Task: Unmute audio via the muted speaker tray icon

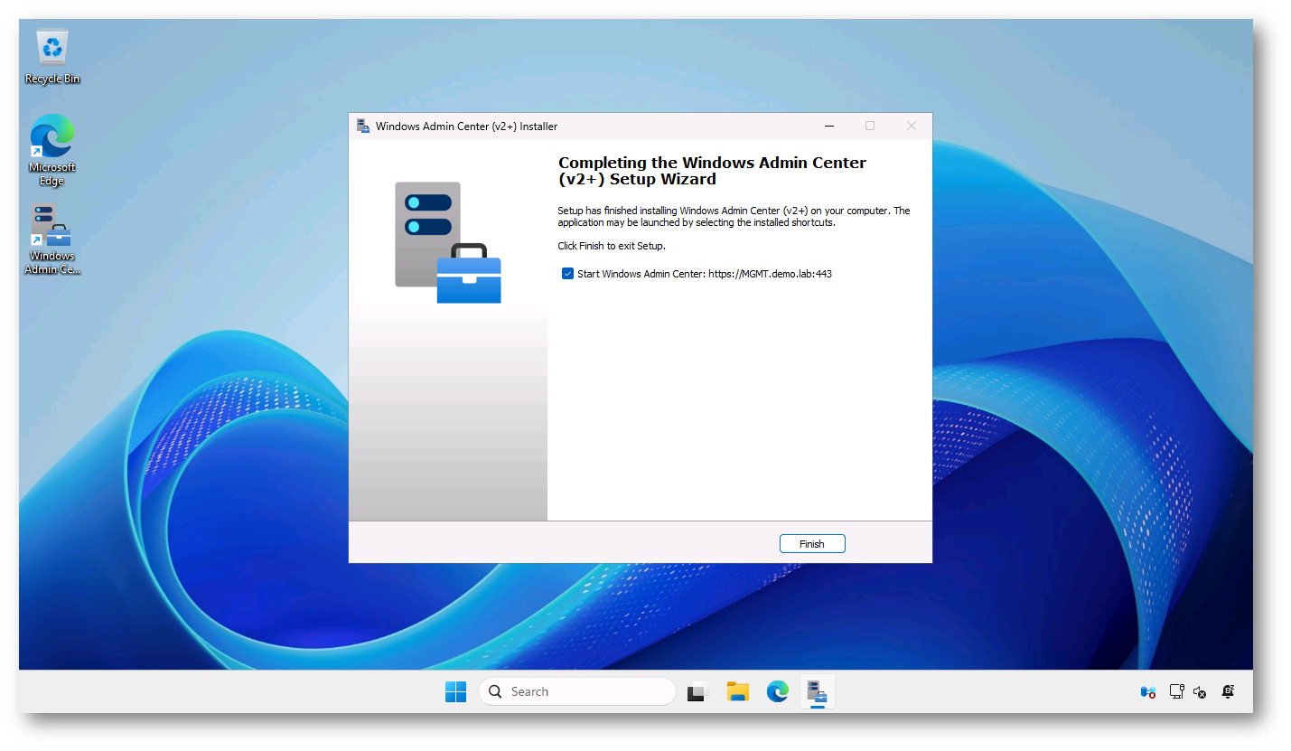Action: pyautogui.click(x=1200, y=691)
